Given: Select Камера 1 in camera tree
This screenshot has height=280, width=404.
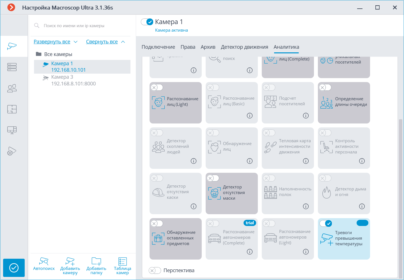Looking at the screenshot, I should (x=82, y=67).
